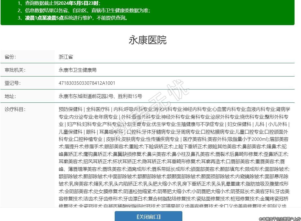Click the 审批机关 field label
The height and width of the screenshot is (221, 301).
(x=15, y=70)
